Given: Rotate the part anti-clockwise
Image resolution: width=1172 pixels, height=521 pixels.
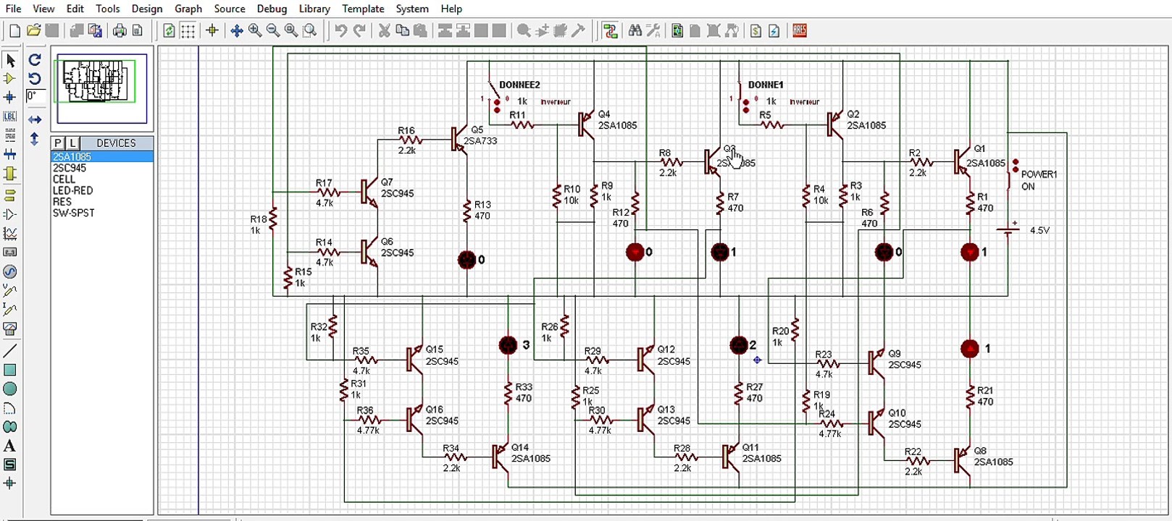Looking at the screenshot, I should [35, 78].
